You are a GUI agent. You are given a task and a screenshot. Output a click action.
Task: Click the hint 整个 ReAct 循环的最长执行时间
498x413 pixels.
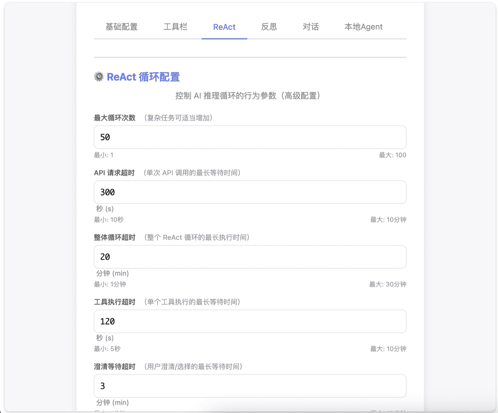(197, 237)
